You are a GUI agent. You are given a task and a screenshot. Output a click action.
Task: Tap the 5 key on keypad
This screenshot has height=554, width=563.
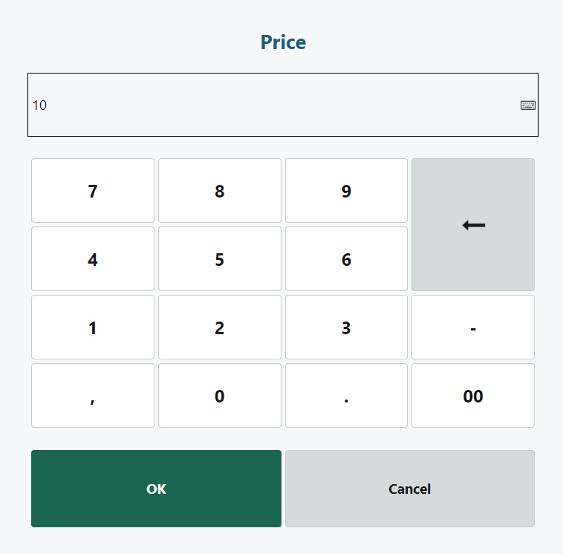pos(219,259)
